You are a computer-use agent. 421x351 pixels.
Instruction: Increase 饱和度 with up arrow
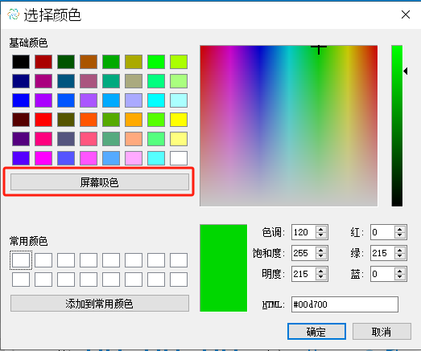pos(321,250)
